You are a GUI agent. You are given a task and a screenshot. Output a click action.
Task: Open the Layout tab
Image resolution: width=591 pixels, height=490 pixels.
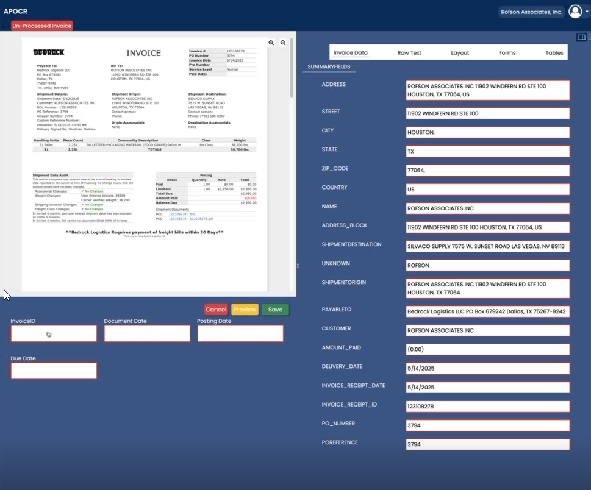[x=460, y=53]
